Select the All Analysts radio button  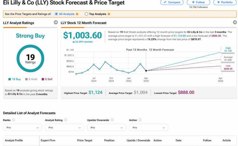56,14
